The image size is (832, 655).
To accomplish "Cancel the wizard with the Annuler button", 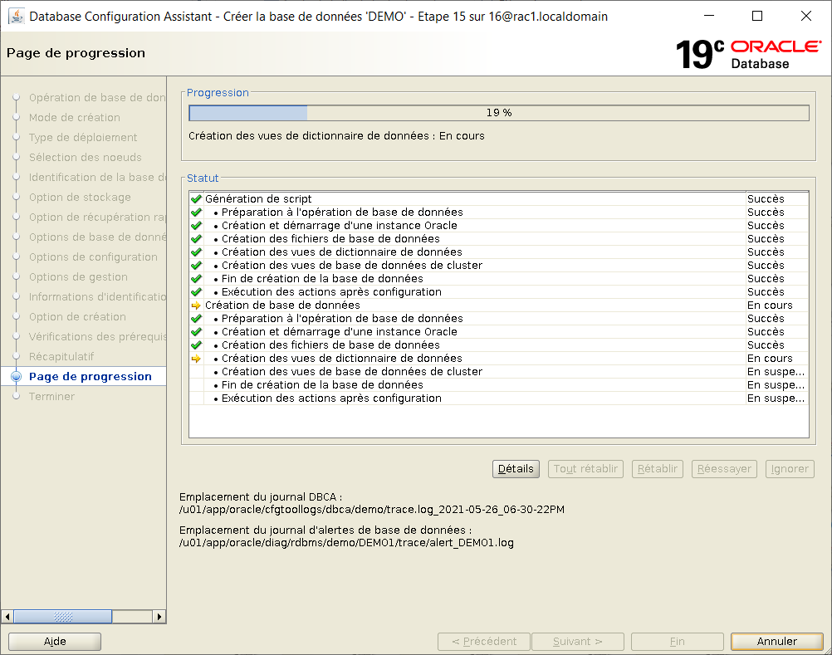I will coord(777,641).
